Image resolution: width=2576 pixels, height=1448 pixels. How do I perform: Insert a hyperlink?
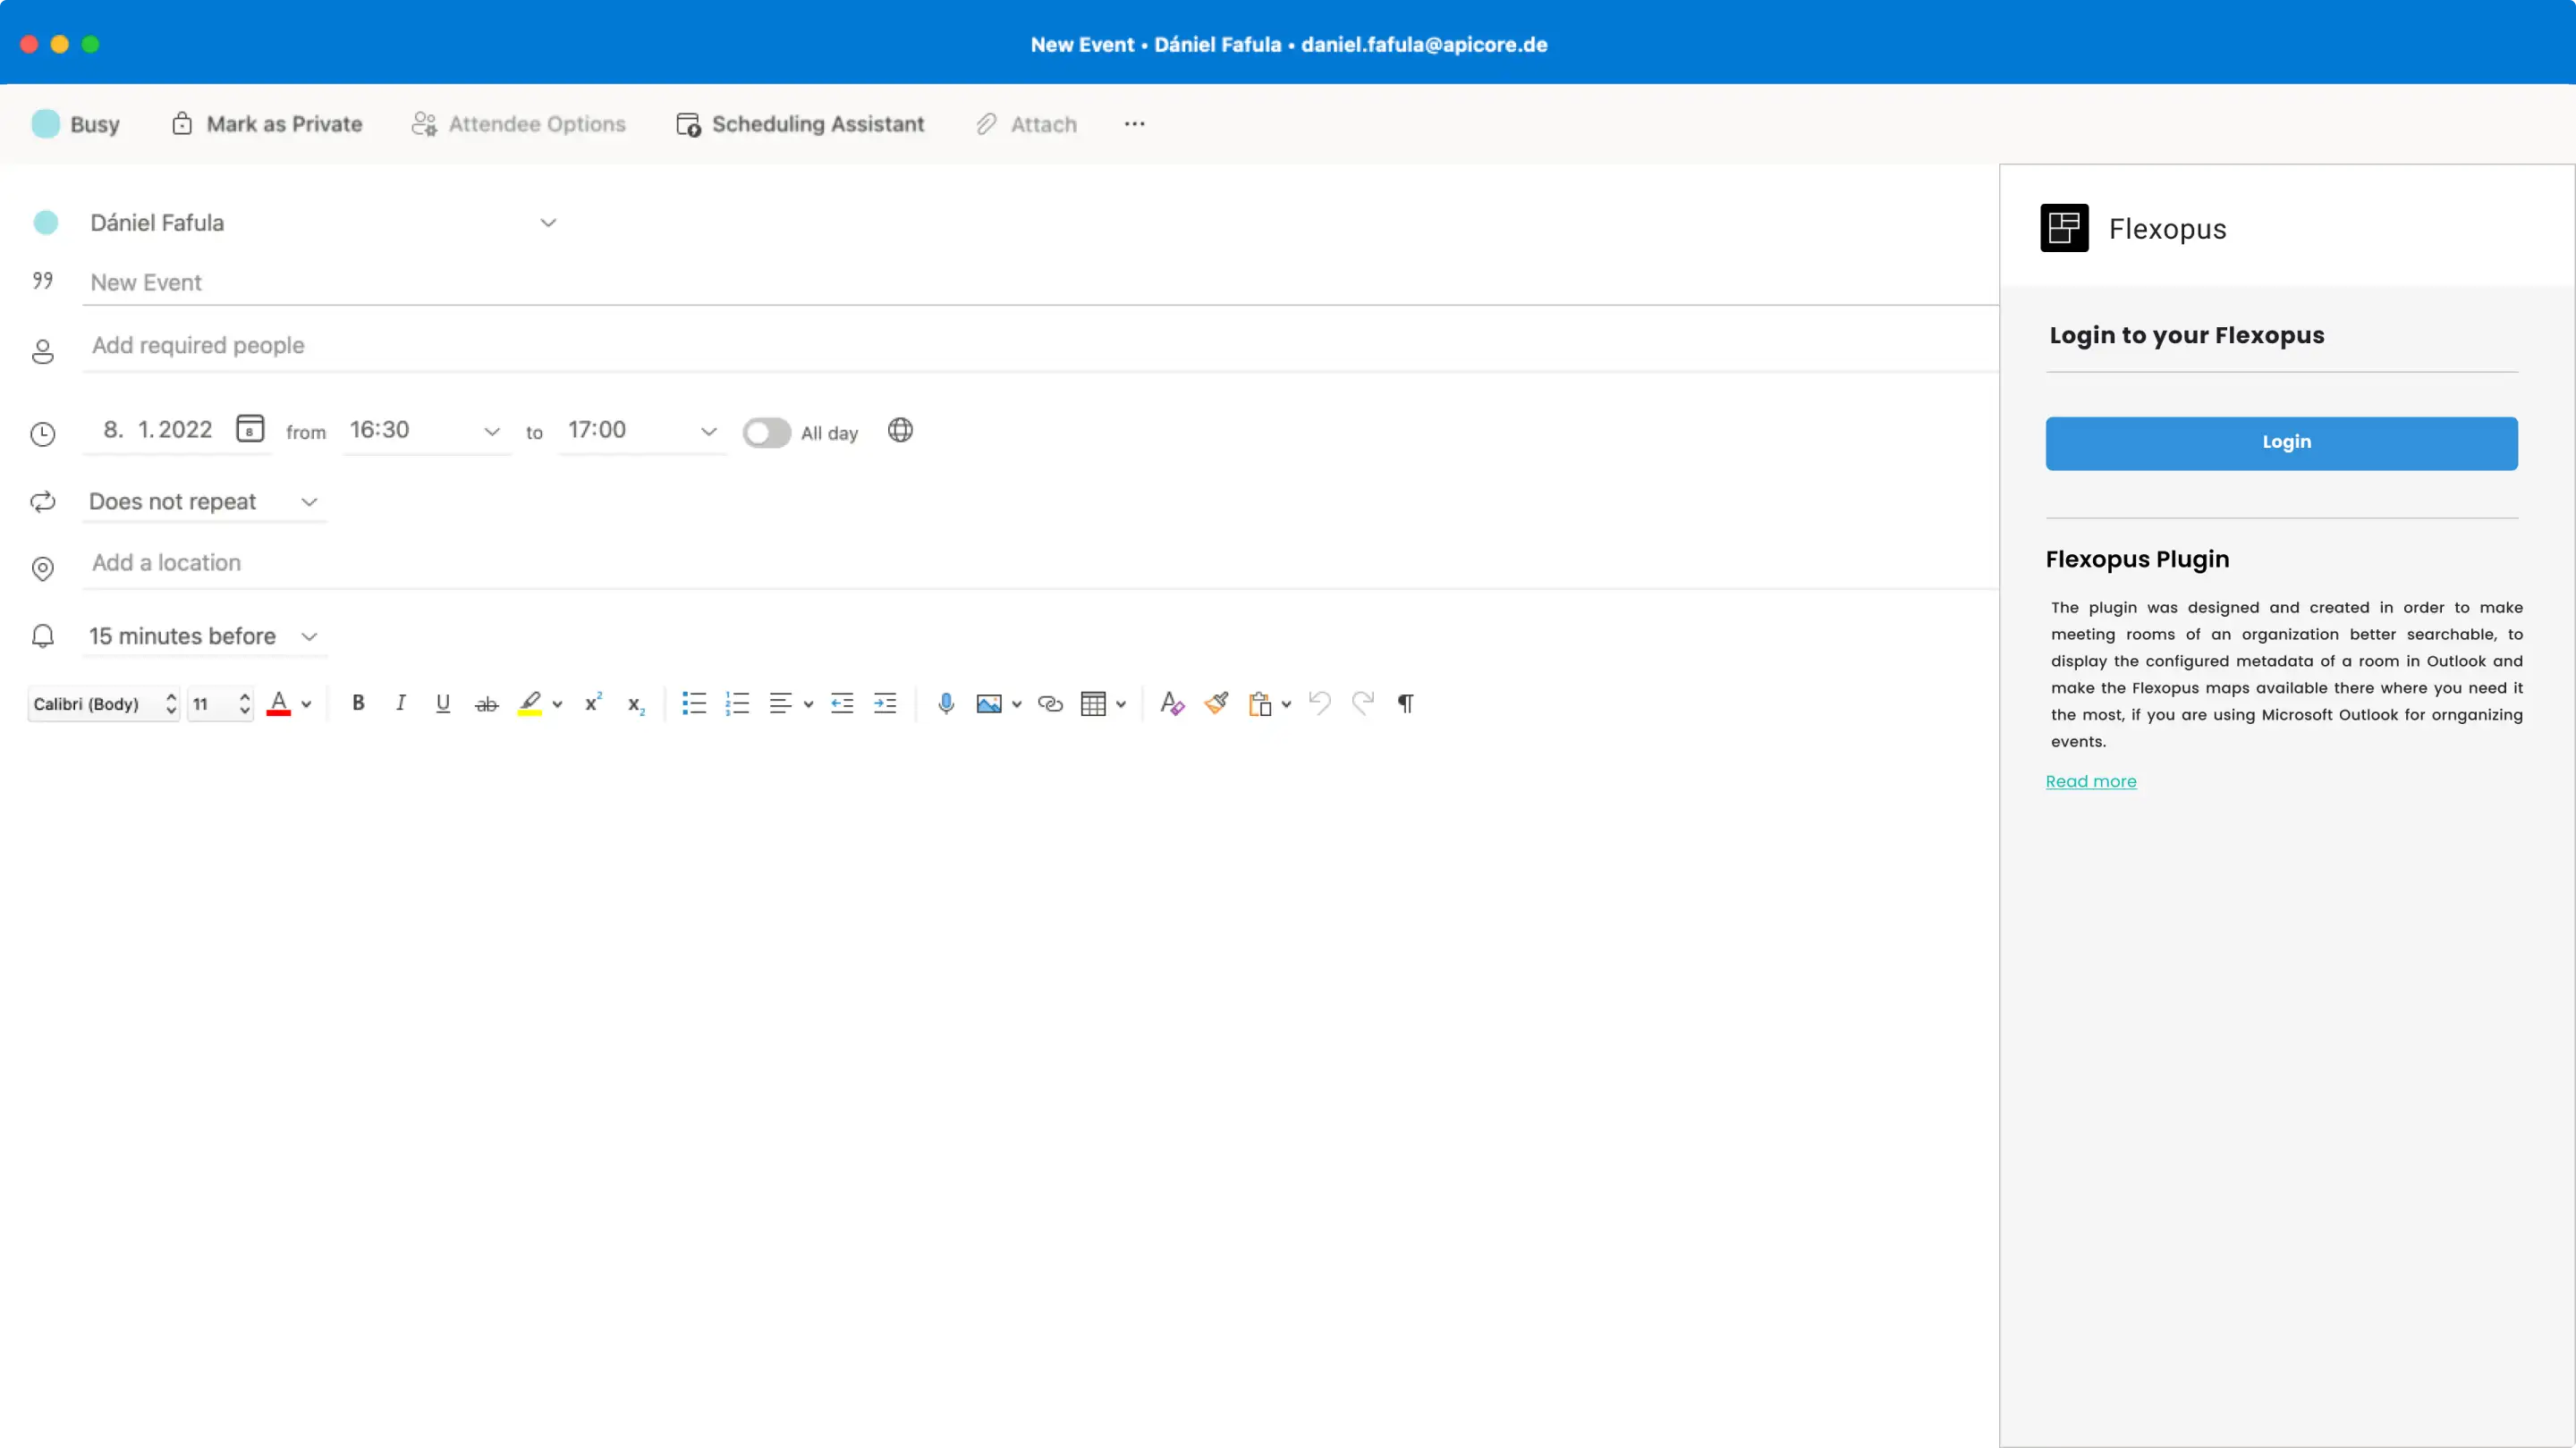[x=1050, y=703]
